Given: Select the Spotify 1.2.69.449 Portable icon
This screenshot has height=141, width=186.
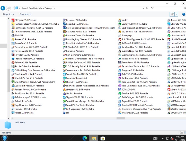Looking at the screenshot, I should (120, 24).
